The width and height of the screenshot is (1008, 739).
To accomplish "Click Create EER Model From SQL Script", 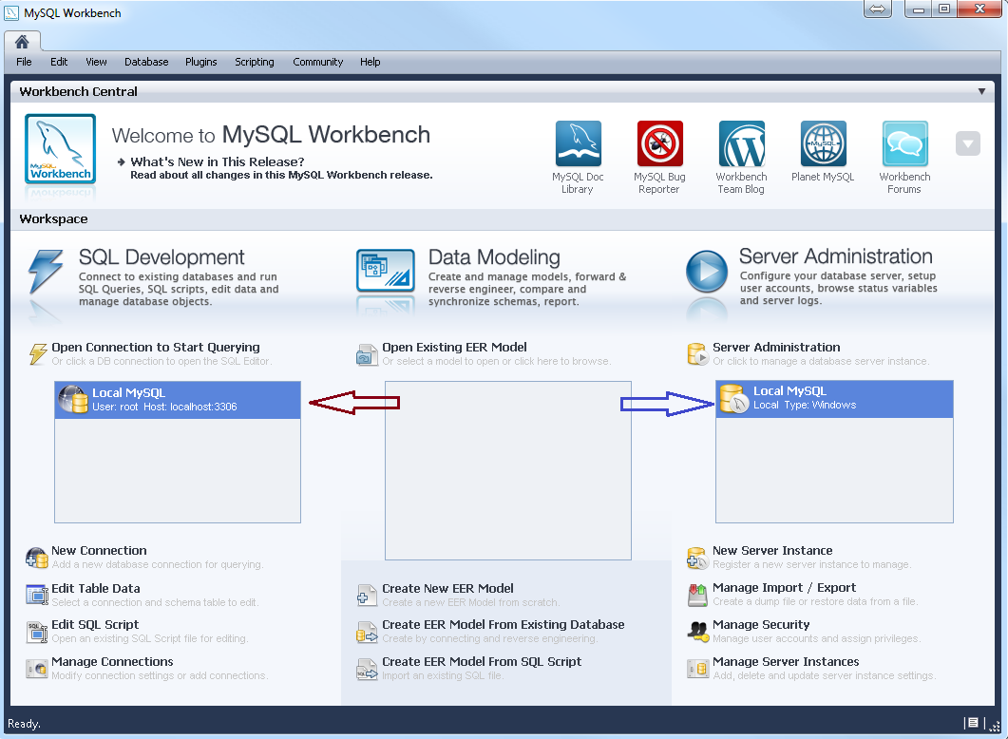I will coord(482,662).
